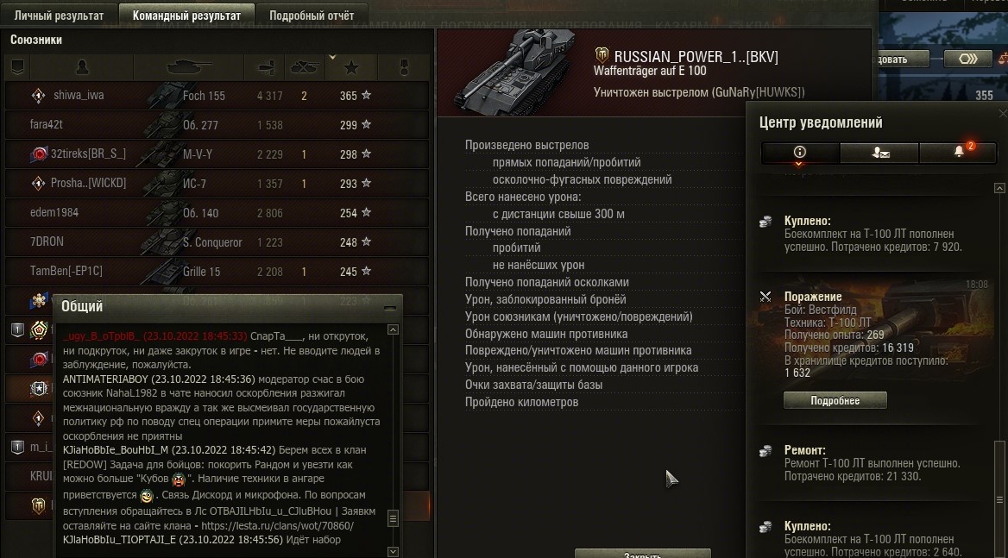Open the bell alerts tab with badge 2
The width and height of the screenshot is (1008, 558).
tap(958, 152)
